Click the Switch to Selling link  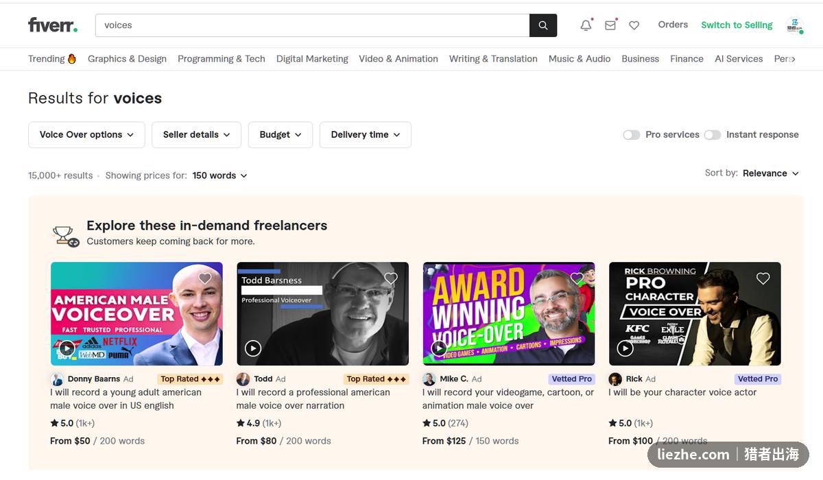[737, 25]
